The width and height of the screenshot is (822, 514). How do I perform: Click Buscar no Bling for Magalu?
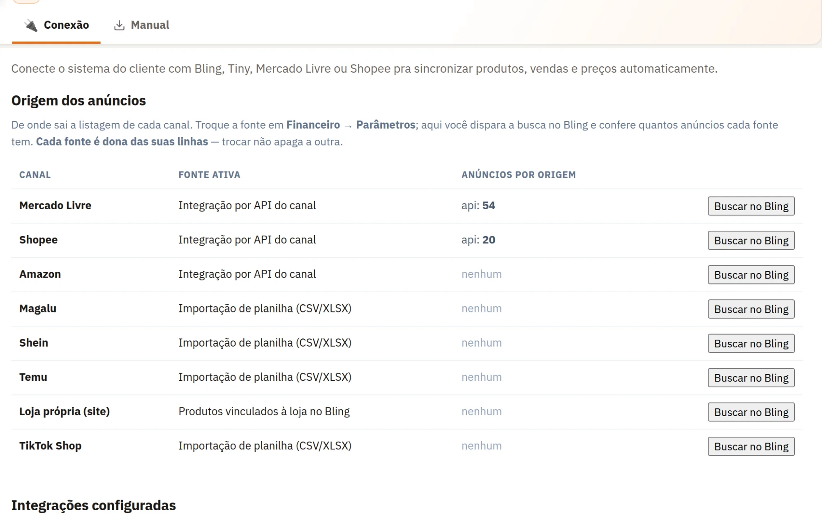[x=751, y=309]
